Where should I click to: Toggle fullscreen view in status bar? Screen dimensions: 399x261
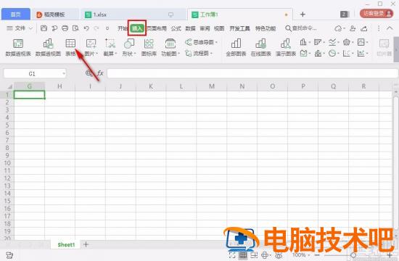click(232, 255)
